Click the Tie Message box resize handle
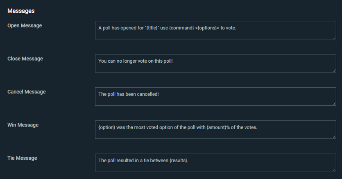This screenshot has width=342, height=179. click(334, 170)
